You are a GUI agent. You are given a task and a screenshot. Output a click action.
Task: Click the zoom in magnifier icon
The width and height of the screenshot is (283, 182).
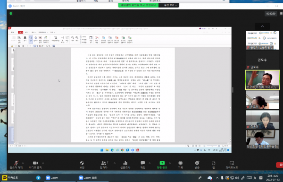coord(77,39)
